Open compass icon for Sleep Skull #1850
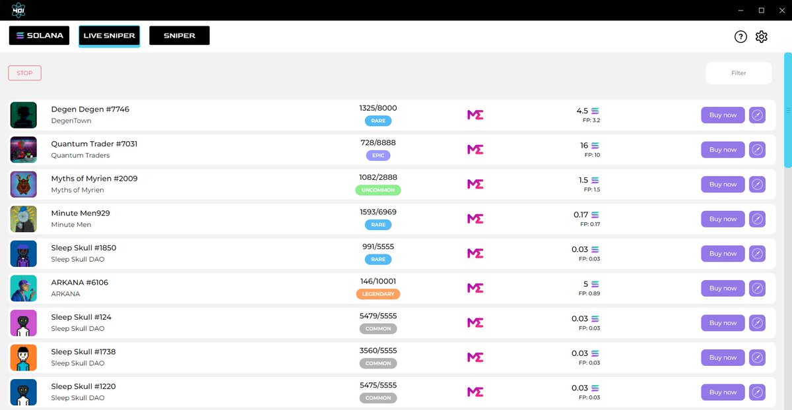The height and width of the screenshot is (410, 792). coord(758,254)
